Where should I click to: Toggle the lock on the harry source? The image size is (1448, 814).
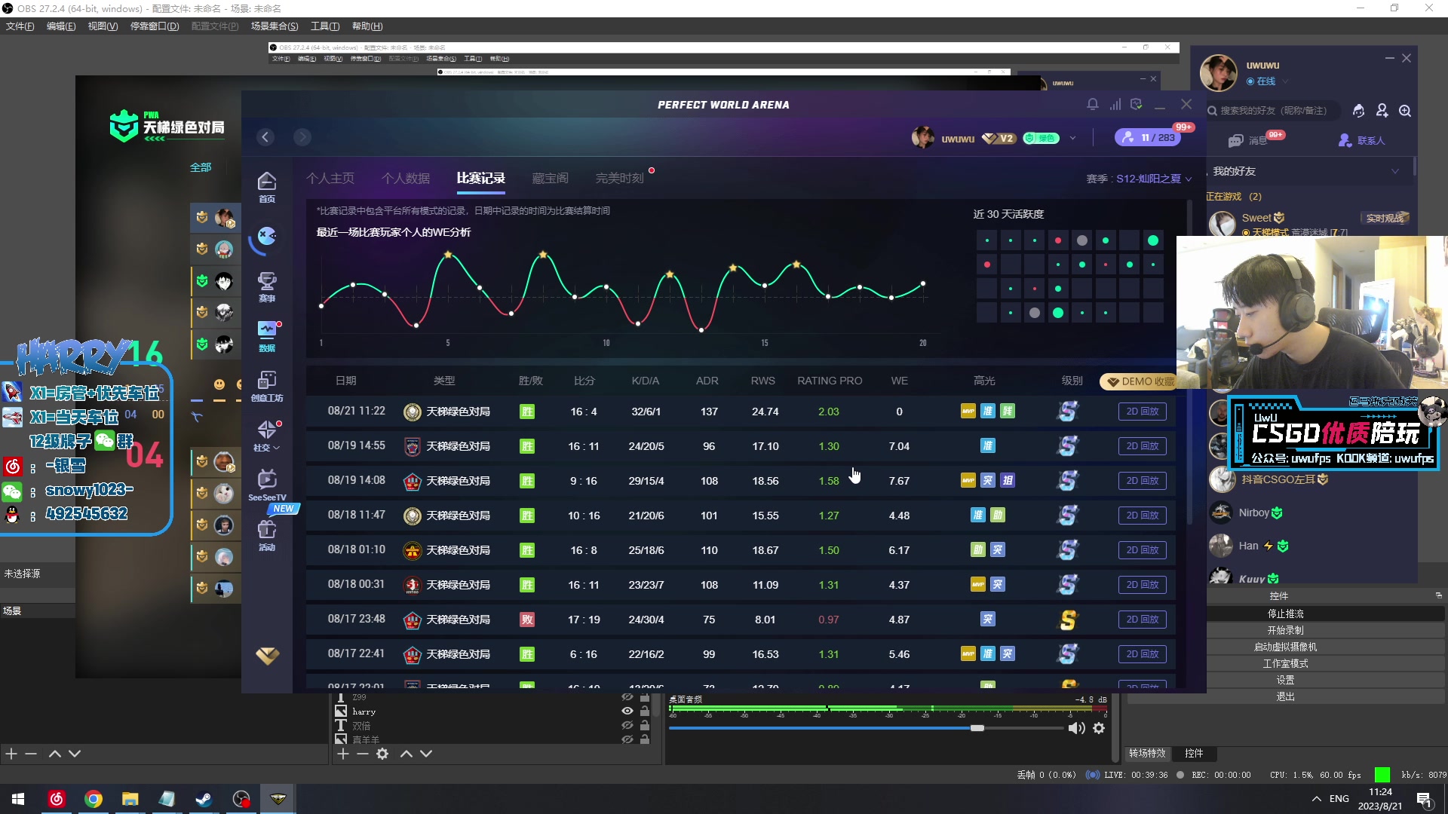[x=645, y=711]
